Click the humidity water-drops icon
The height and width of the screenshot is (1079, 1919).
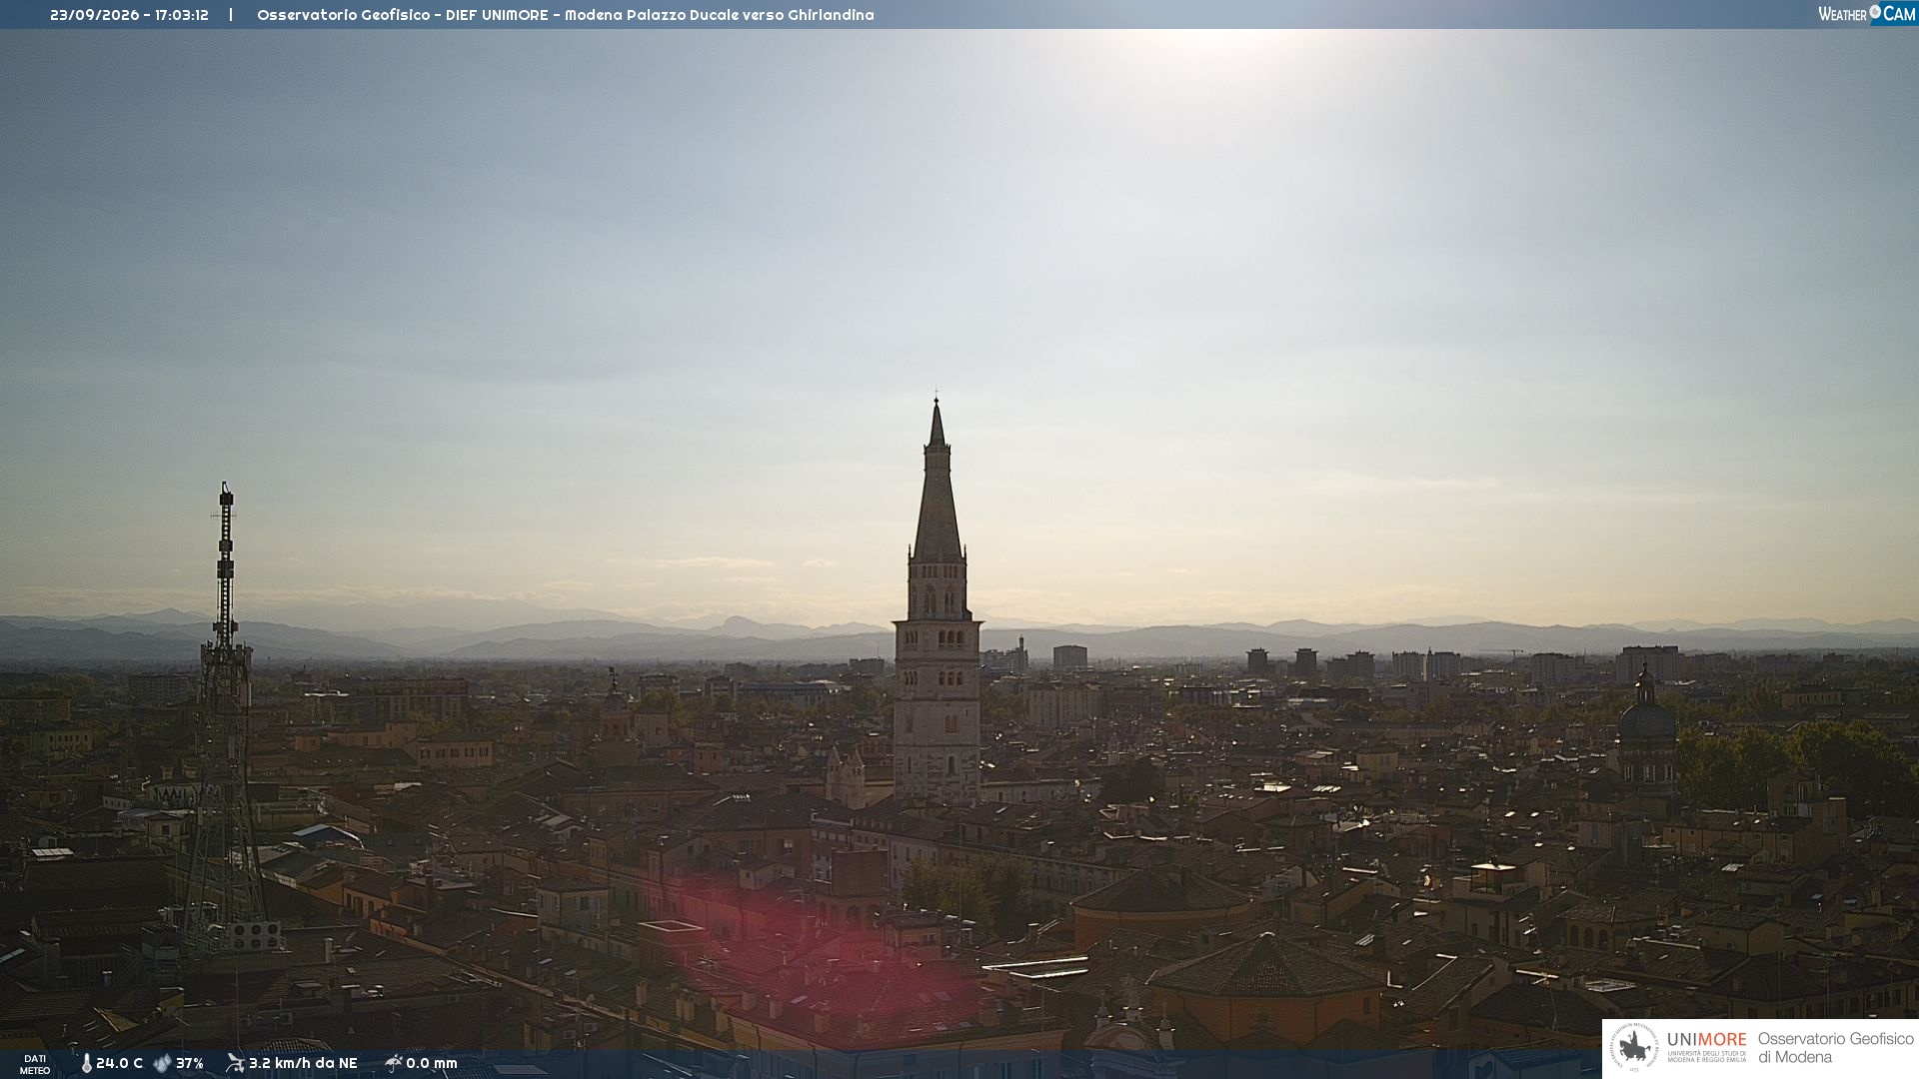click(162, 1064)
